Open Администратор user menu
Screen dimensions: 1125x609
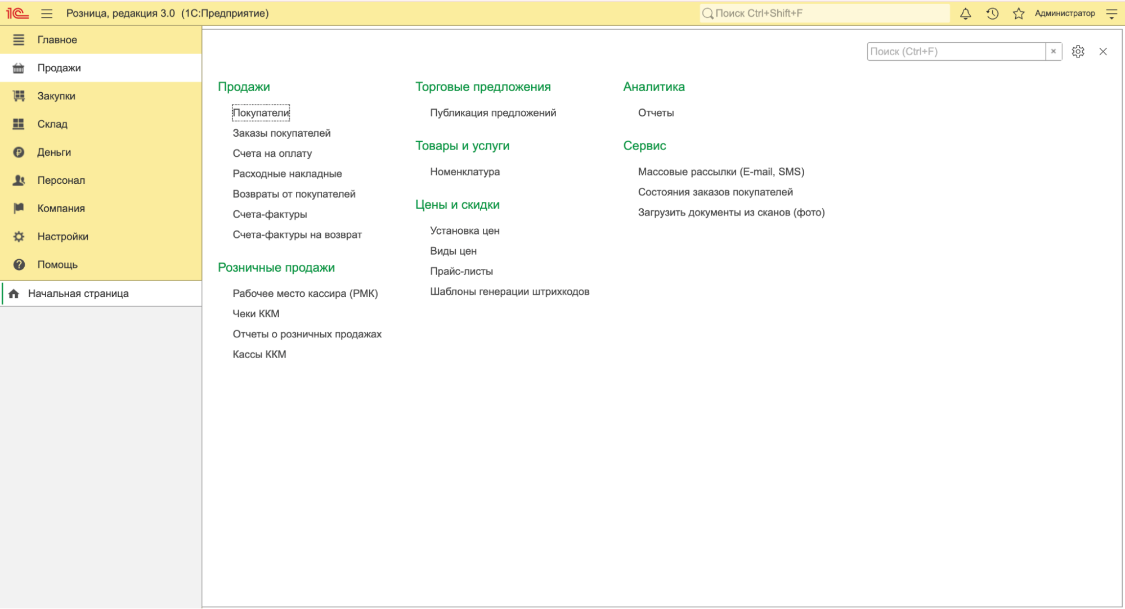coord(1064,13)
